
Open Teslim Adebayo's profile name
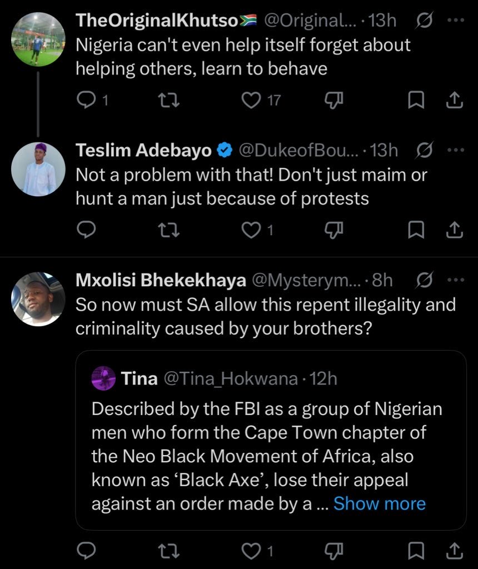click(x=143, y=150)
